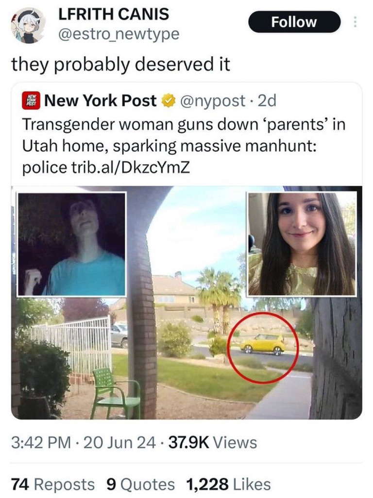The height and width of the screenshot is (498, 373).
Task: Click the LFRITH CANIS display name
Action: tap(114, 14)
